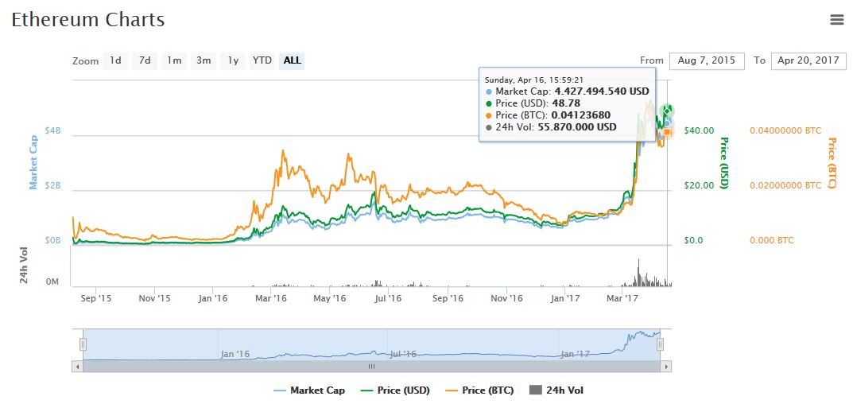Set zoom range to 1y

[x=233, y=60]
